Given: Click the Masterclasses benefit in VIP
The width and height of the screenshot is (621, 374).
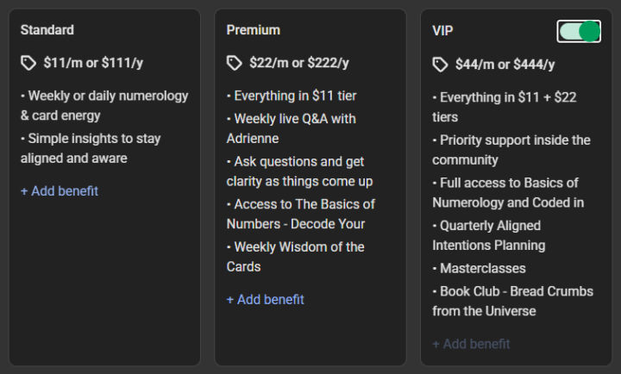Looking at the screenshot, I should [x=483, y=269].
